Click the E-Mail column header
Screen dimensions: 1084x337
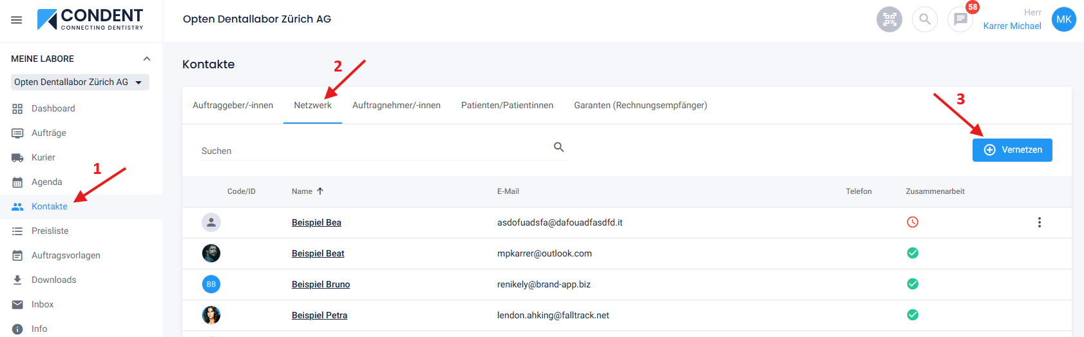click(x=508, y=191)
